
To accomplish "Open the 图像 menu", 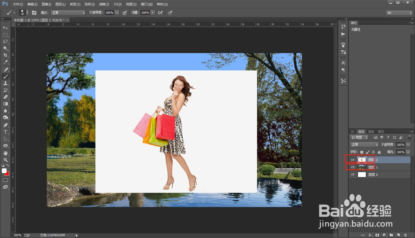I will [x=46, y=4].
